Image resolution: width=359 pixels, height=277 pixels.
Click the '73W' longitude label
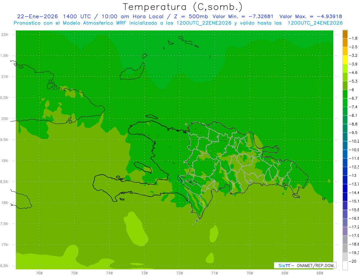144,273
